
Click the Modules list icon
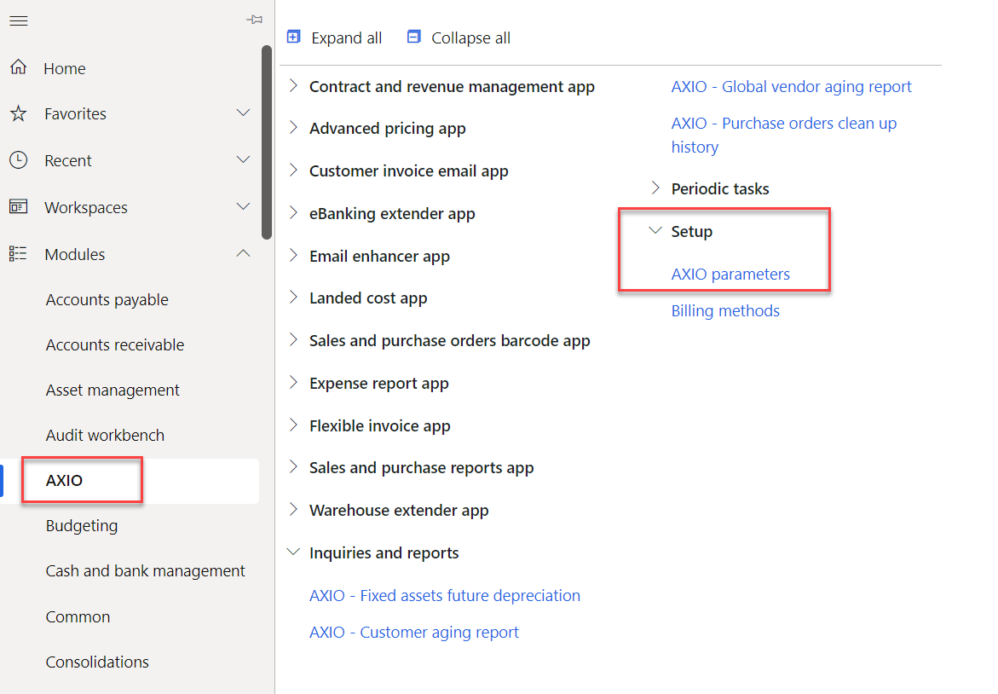[18, 254]
